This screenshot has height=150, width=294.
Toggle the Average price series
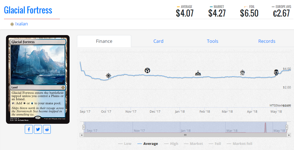(147, 144)
